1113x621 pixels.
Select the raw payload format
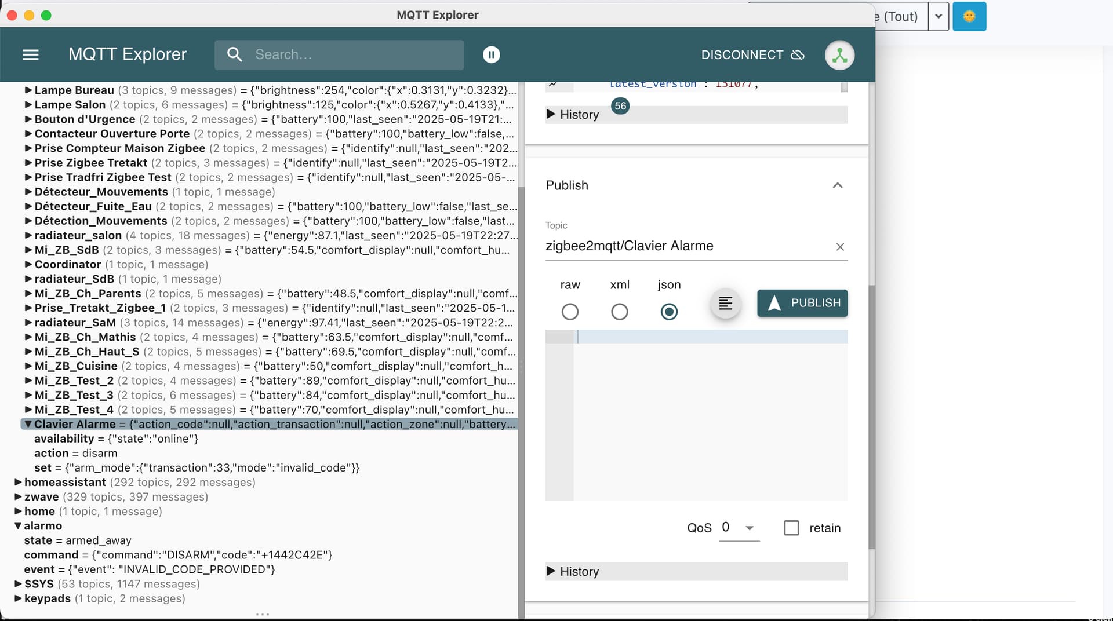(x=570, y=312)
